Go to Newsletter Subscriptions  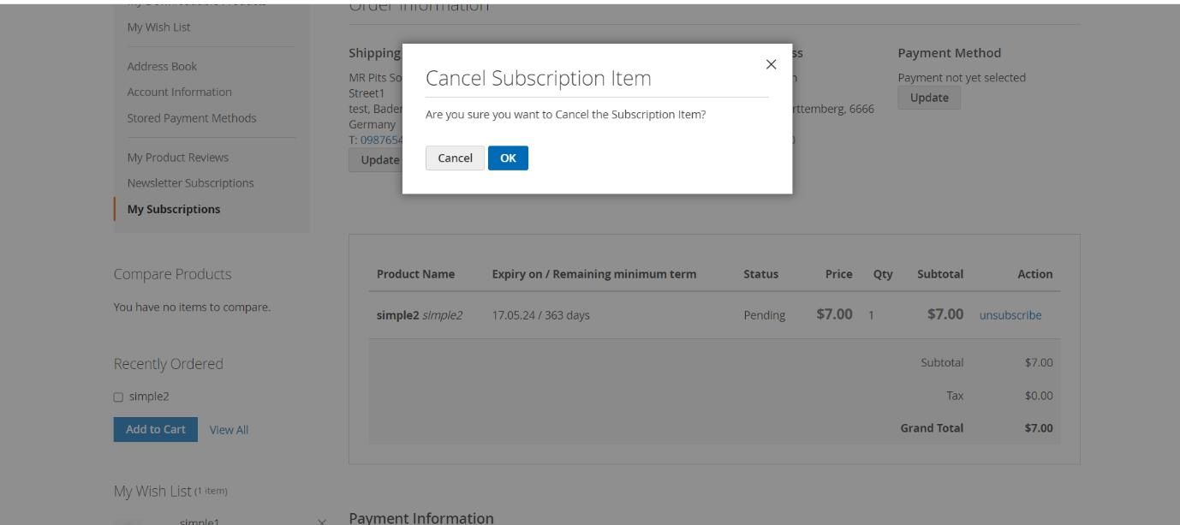(x=192, y=182)
